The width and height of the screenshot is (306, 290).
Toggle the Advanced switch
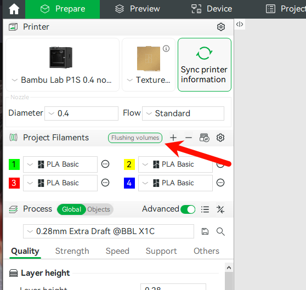click(188, 209)
